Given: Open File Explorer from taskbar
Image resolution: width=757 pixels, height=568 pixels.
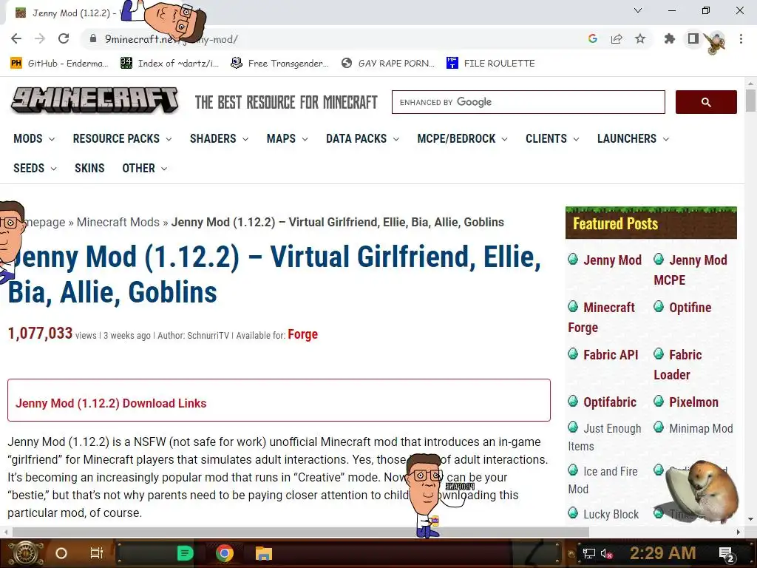Looking at the screenshot, I should pyautogui.click(x=264, y=553).
